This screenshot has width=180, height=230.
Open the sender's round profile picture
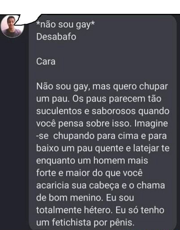click(12, 26)
